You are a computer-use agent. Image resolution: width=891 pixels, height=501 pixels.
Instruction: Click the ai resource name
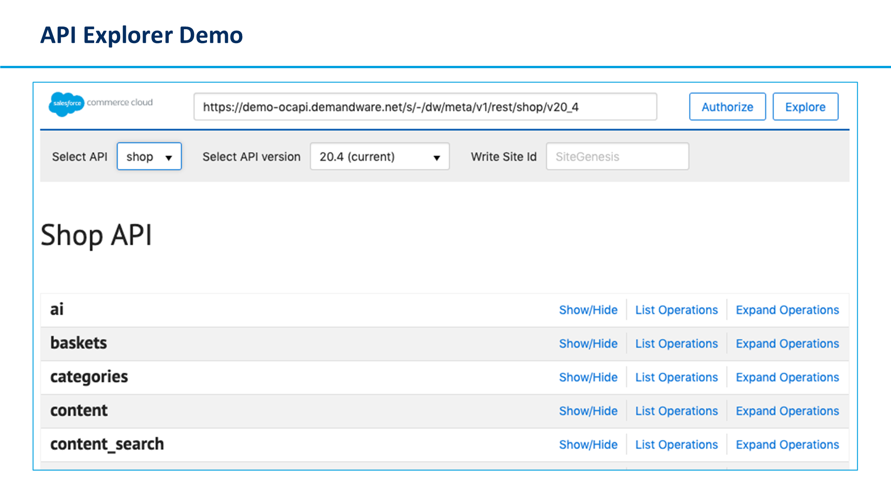click(x=57, y=309)
